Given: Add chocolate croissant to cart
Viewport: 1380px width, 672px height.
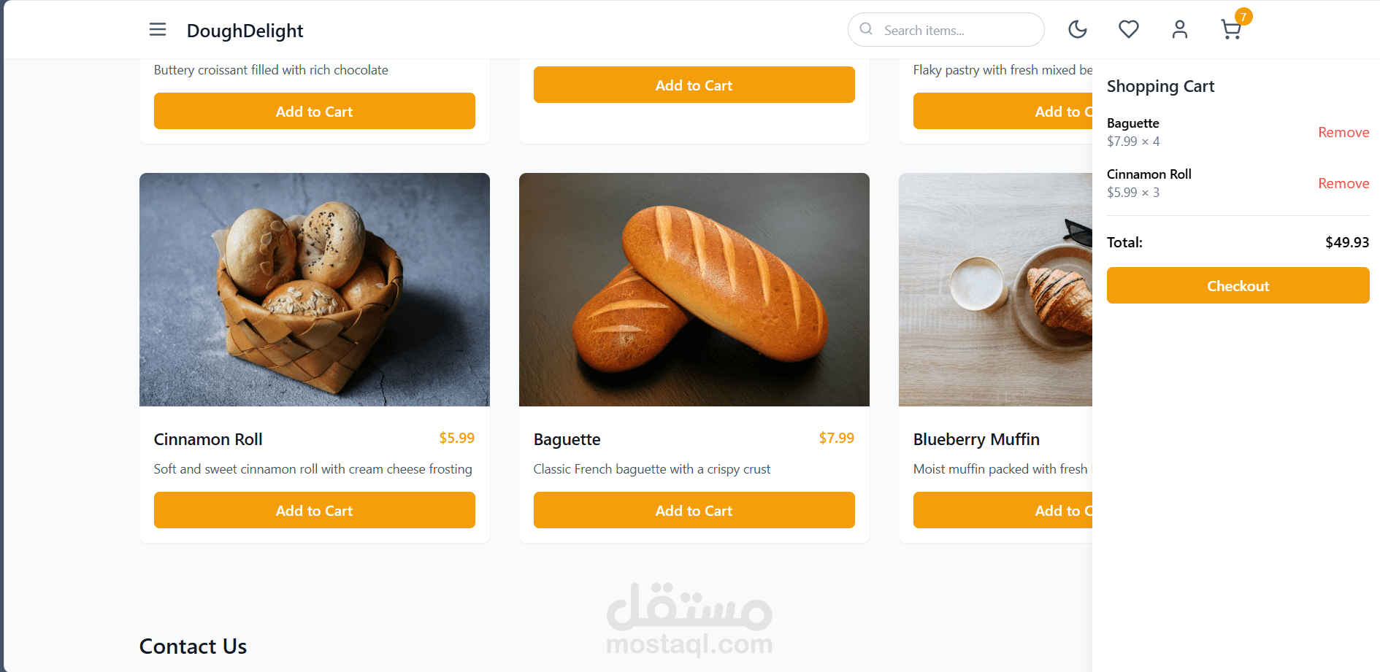Looking at the screenshot, I should (x=314, y=111).
